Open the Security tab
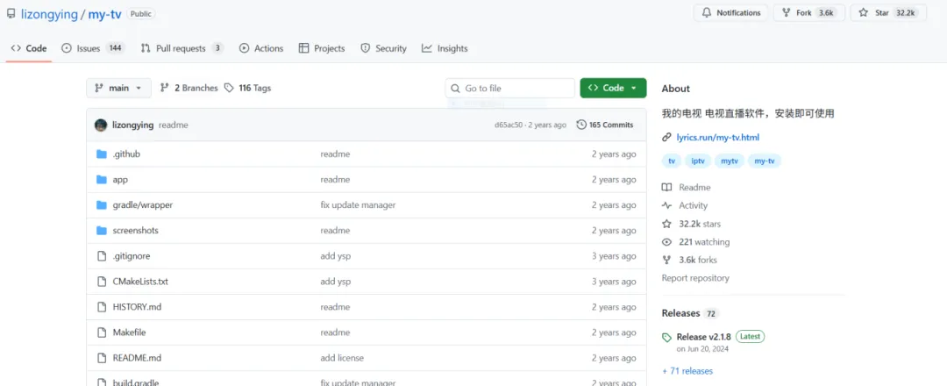This screenshot has width=947, height=386. coord(383,48)
